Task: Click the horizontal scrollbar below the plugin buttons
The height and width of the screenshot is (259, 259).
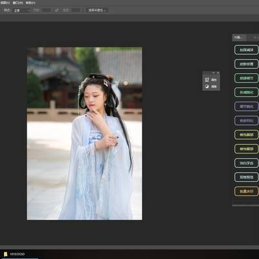Action: (245, 205)
